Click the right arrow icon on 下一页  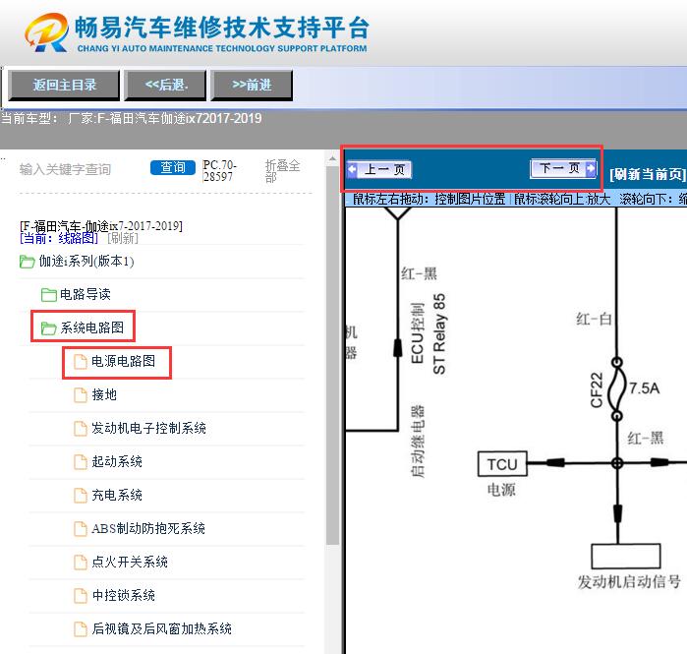[x=591, y=168]
